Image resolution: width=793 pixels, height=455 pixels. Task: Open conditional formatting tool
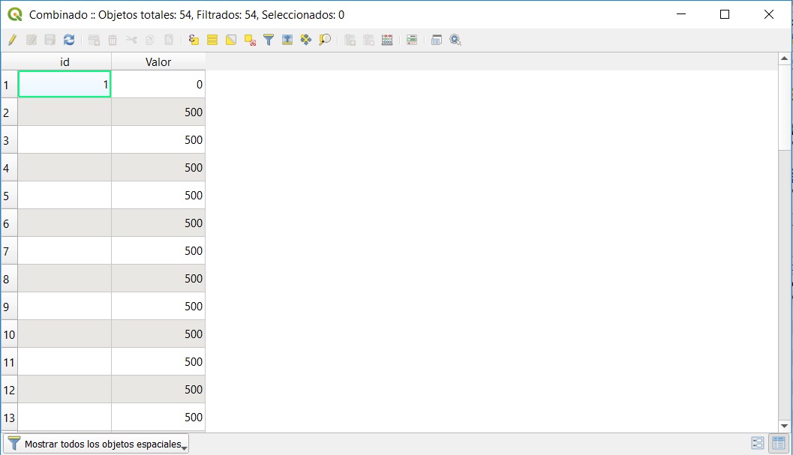point(412,40)
